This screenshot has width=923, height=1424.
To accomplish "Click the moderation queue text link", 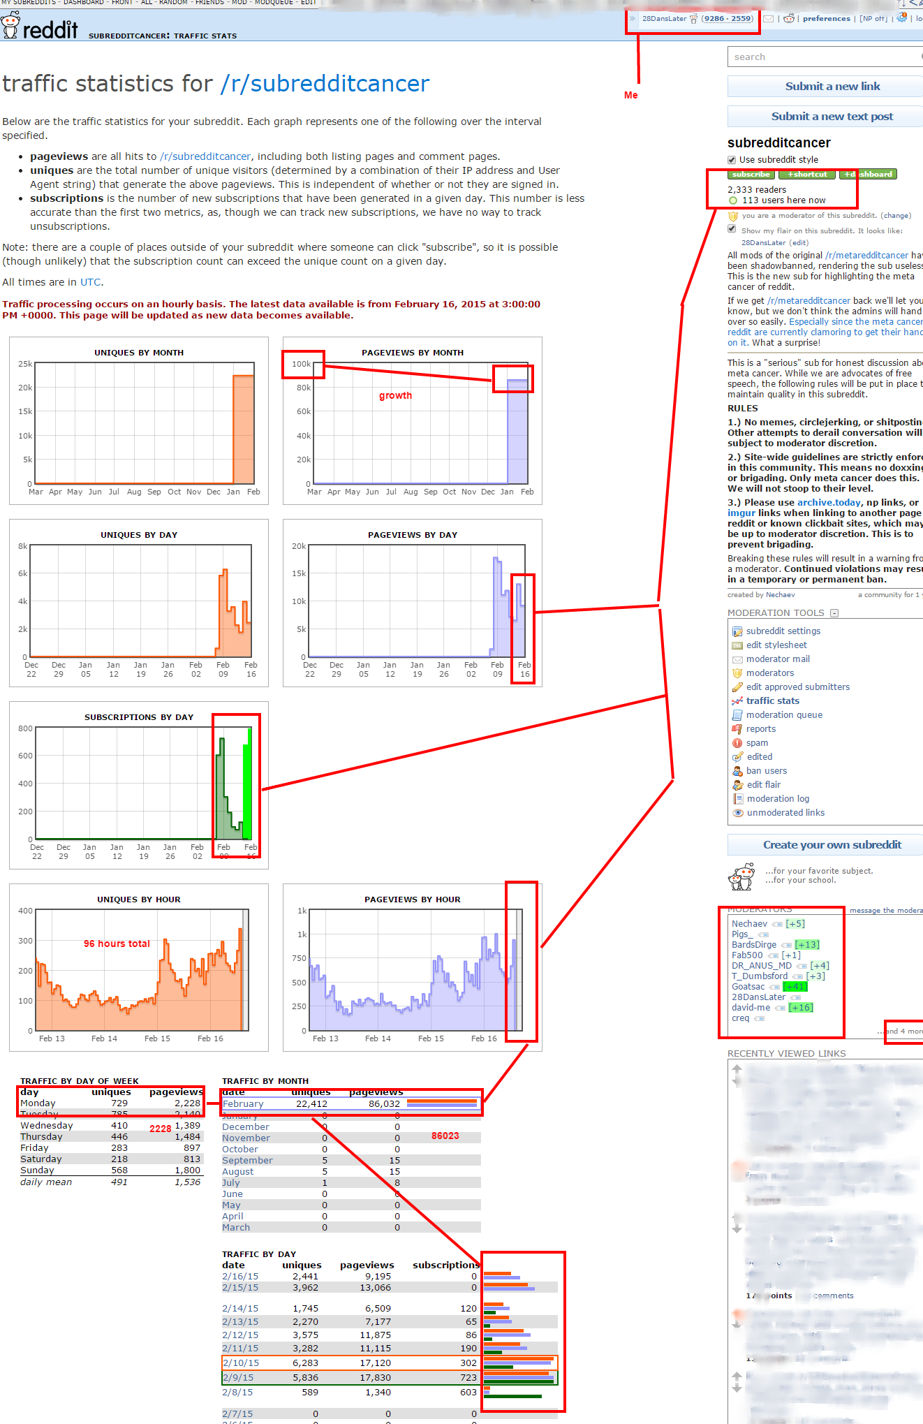I will (x=784, y=715).
